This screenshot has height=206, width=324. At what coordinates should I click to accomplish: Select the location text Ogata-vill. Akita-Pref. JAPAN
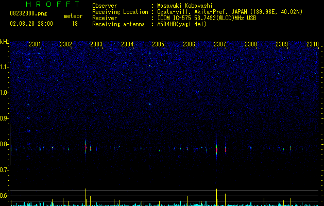click(x=202, y=12)
